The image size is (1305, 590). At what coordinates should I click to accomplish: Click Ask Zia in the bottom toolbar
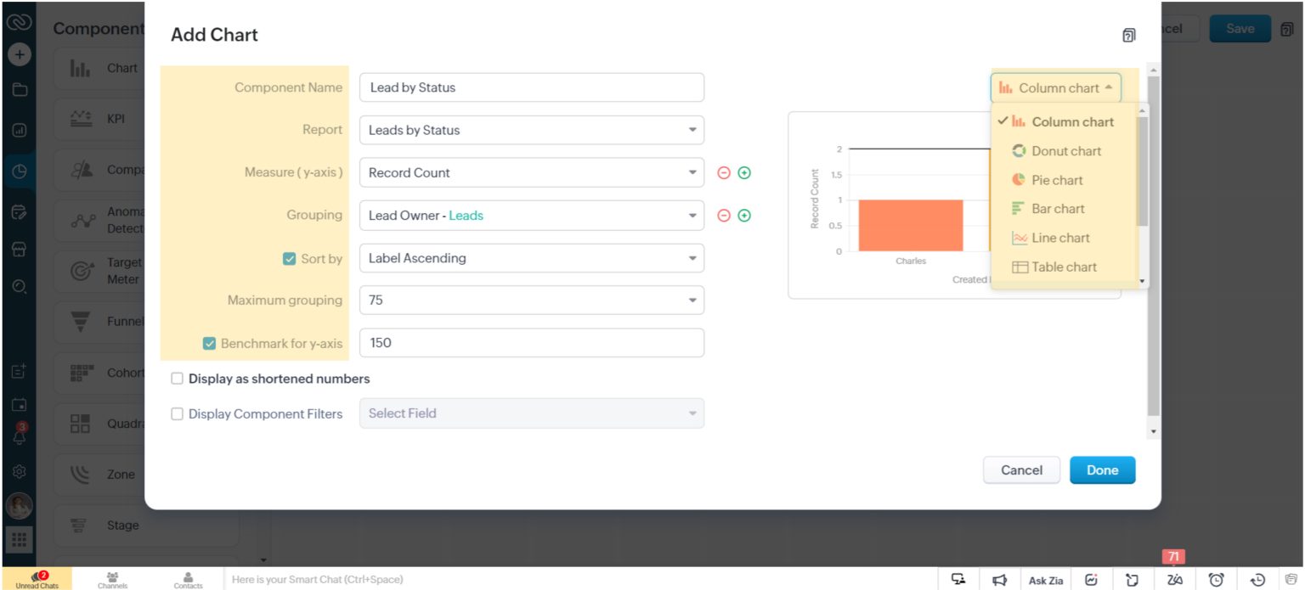[1045, 580]
